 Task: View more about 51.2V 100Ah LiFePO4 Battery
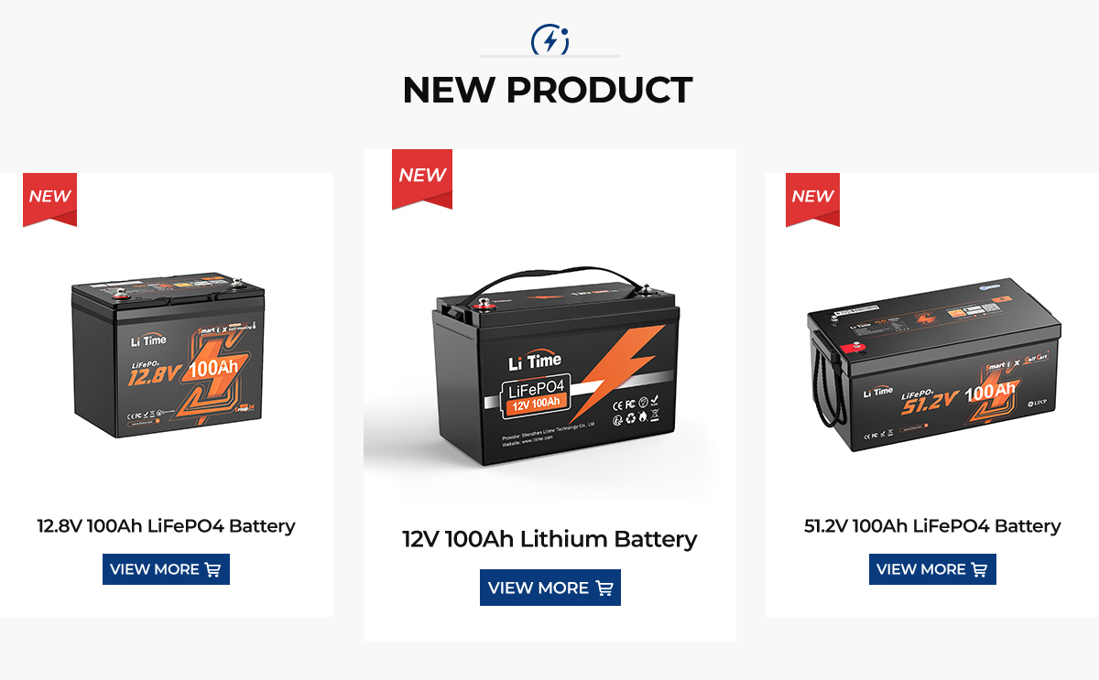932,569
